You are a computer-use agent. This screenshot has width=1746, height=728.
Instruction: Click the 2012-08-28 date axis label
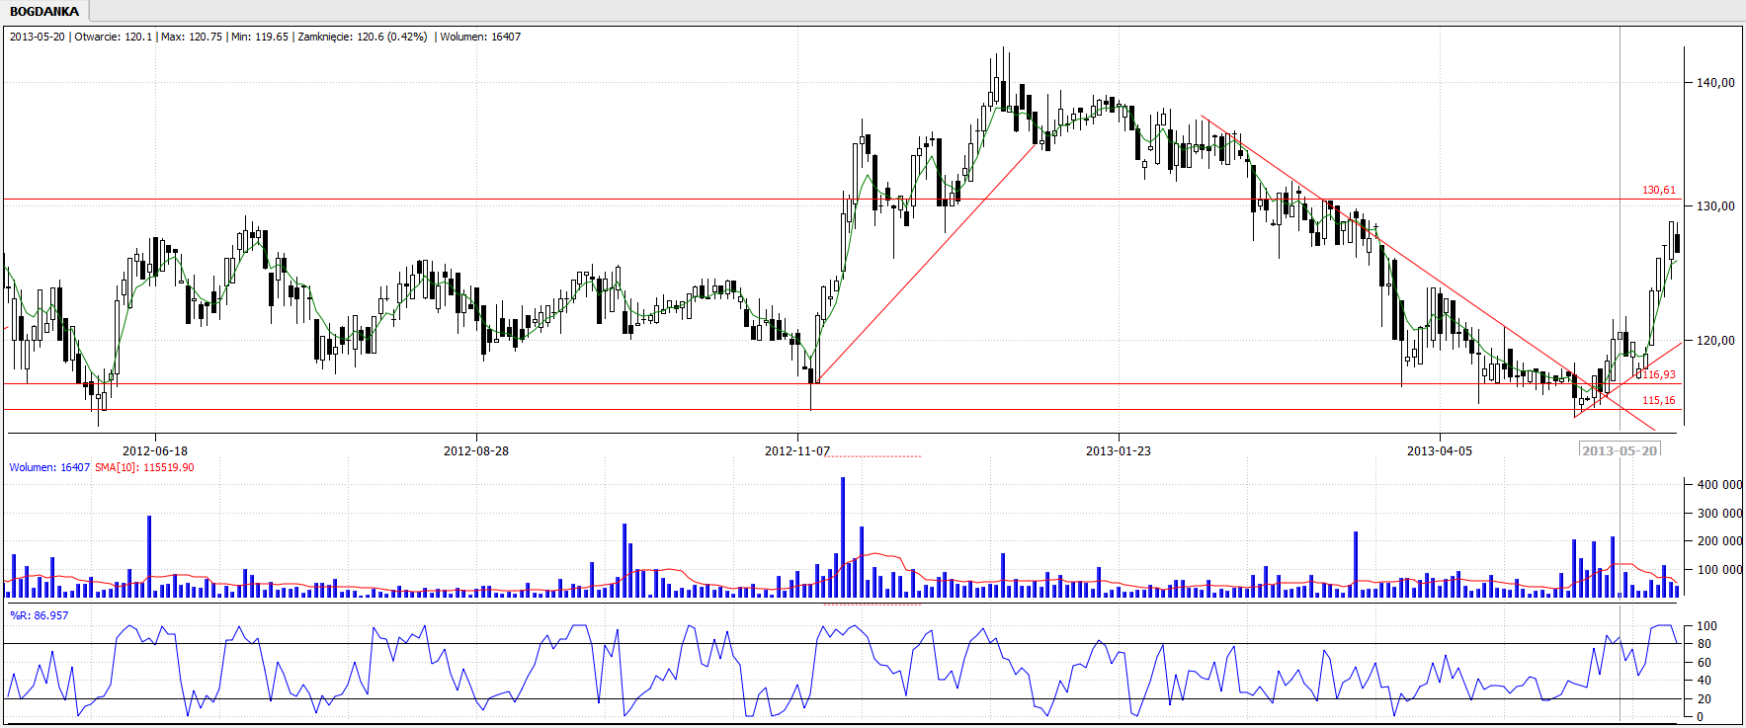[476, 450]
